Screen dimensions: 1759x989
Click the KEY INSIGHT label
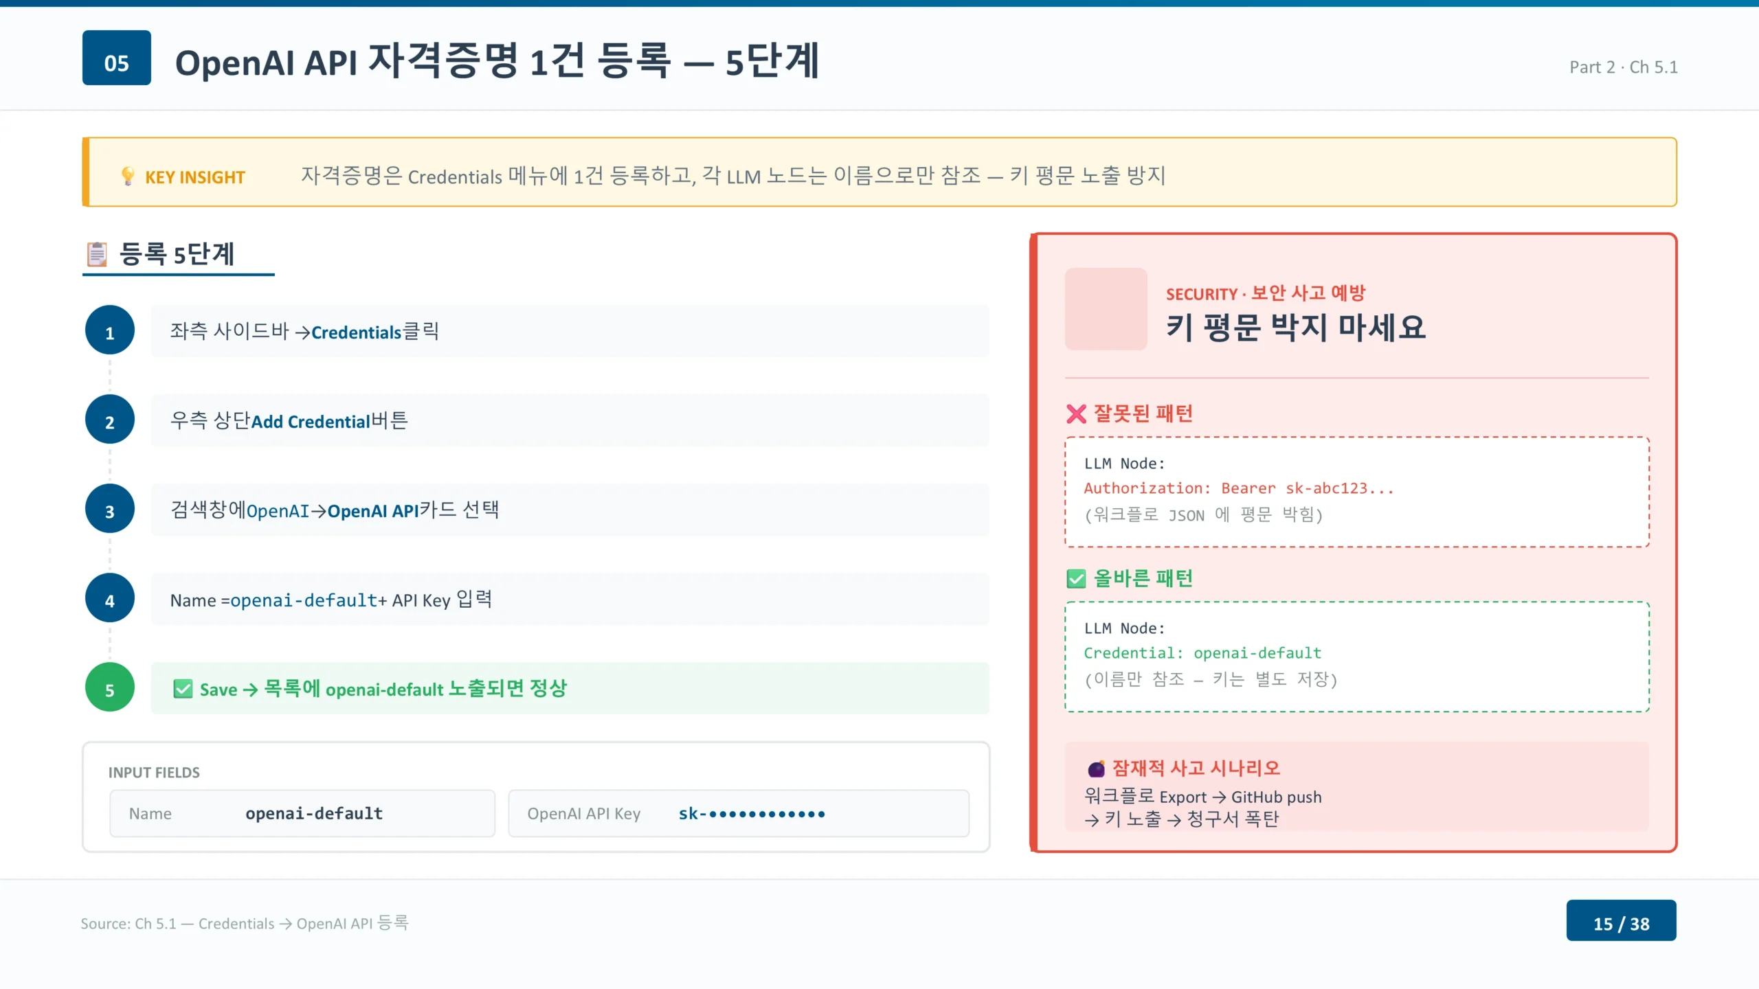pos(195,177)
